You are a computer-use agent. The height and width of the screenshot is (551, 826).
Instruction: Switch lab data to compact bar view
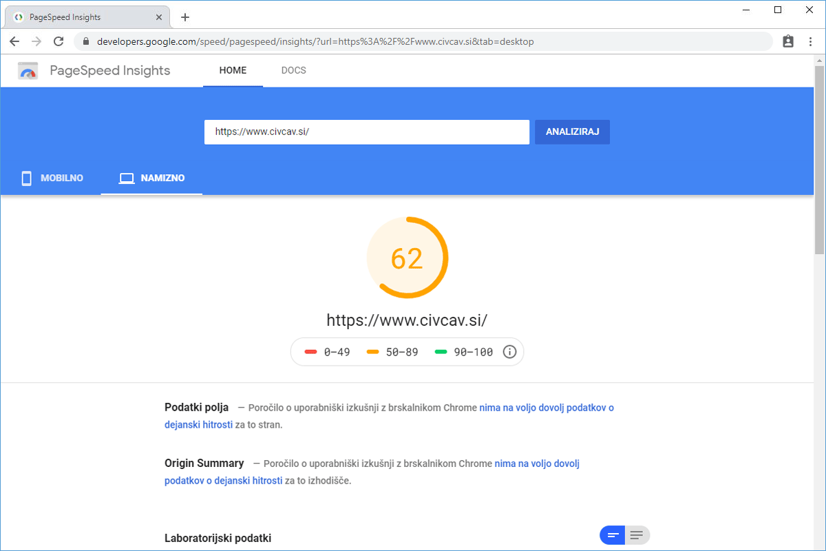[613, 535]
